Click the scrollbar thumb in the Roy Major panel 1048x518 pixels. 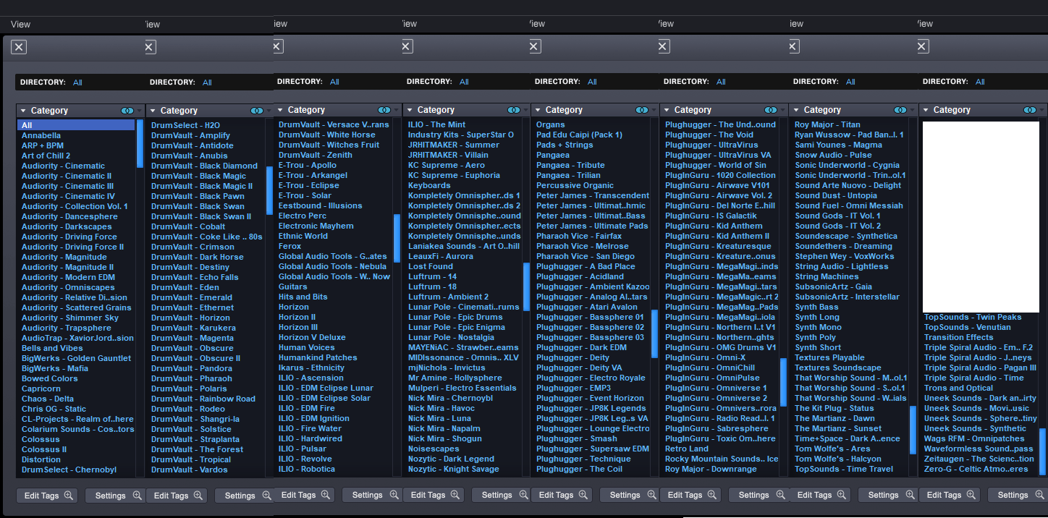click(x=913, y=430)
